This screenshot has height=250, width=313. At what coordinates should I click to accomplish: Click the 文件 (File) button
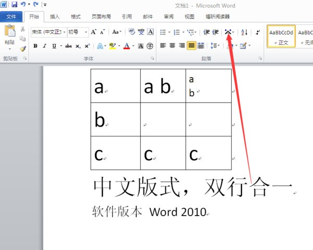pyautogui.click(x=11, y=16)
